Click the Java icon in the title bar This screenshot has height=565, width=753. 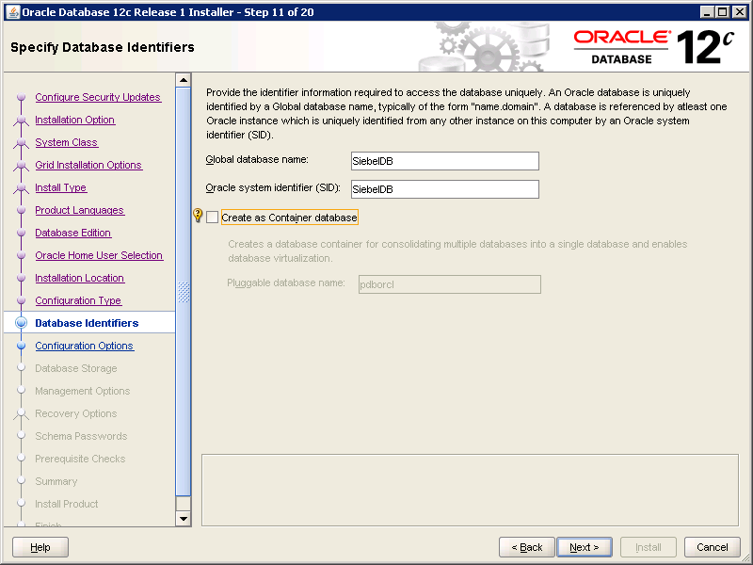12,11
